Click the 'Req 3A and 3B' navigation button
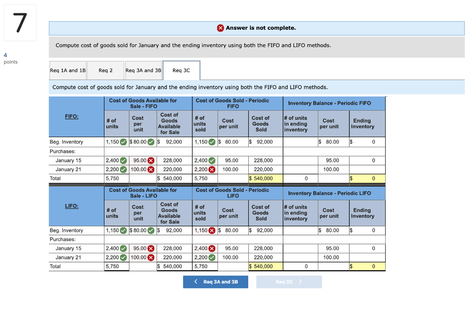 [216, 282]
